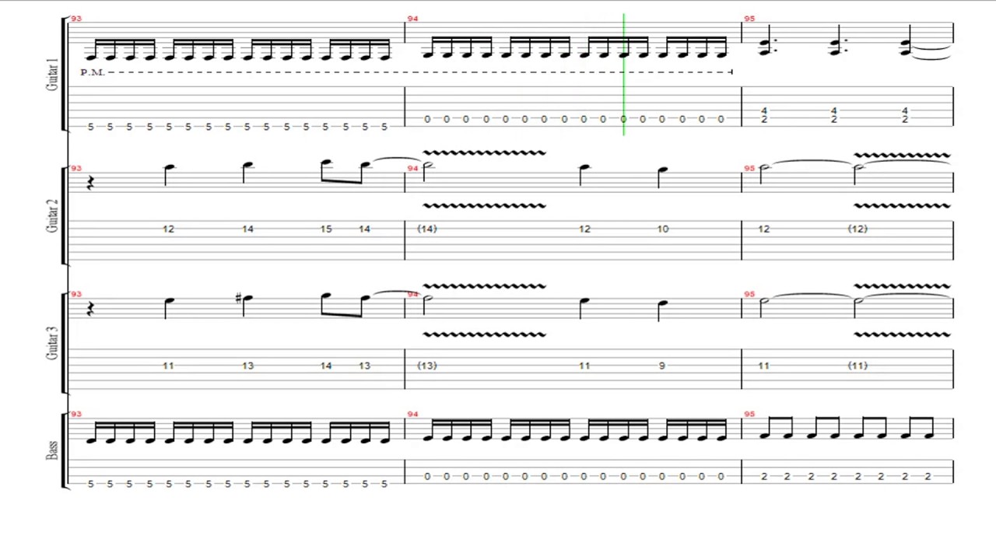Screen dimensions: 996x560
Task: Select the Guitar 1 track label
Action: click(52, 72)
